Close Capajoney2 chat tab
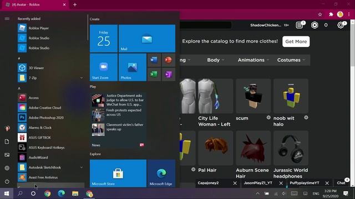This screenshot has height=199, width=355. pos(235,183)
